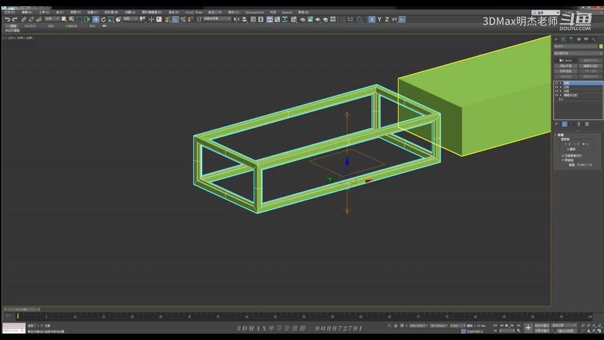The height and width of the screenshot is (340, 604).
Task: Open the Create tab in command panel
Action: point(556,40)
